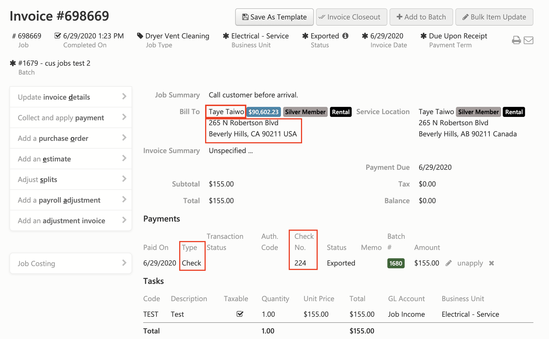549x339 pixels.
Task: Click the asterisk icon beside Due Upon Receipt
Action: [424, 36]
